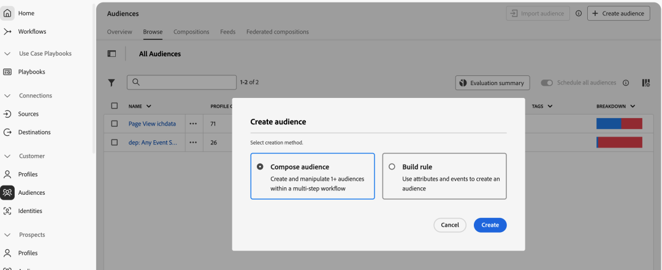Open Destinations under Connections
This screenshot has height=270, width=662.
pyautogui.click(x=7, y=132)
